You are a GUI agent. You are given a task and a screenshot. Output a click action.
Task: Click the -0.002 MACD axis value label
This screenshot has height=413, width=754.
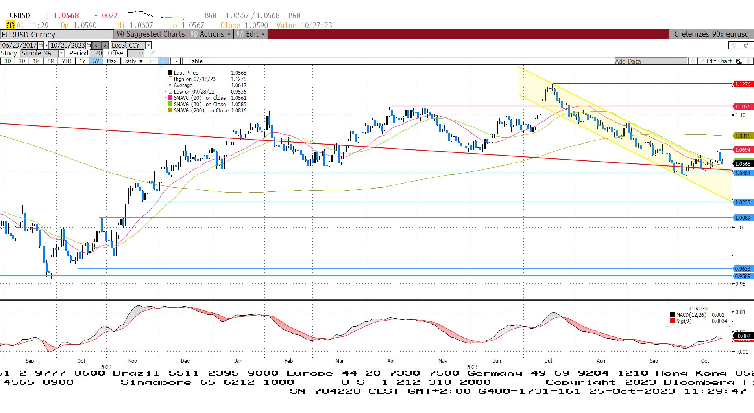(x=743, y=336)
